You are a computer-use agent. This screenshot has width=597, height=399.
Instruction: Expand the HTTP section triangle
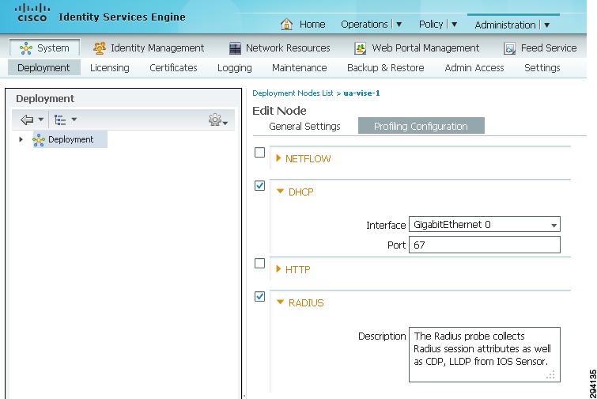coord(278,269)
